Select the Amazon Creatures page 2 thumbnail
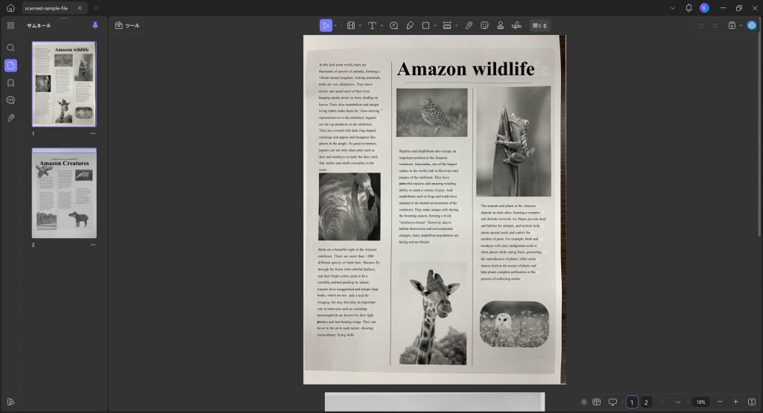 point(64,193)
